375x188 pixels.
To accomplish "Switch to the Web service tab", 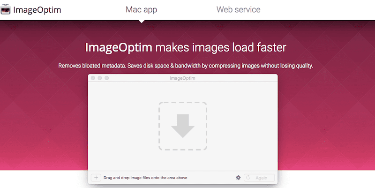I will (x=238, y=9).
